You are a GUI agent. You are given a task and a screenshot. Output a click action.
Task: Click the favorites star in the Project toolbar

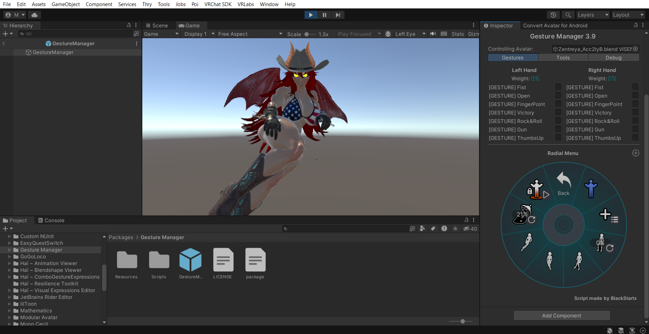point(455,229)
